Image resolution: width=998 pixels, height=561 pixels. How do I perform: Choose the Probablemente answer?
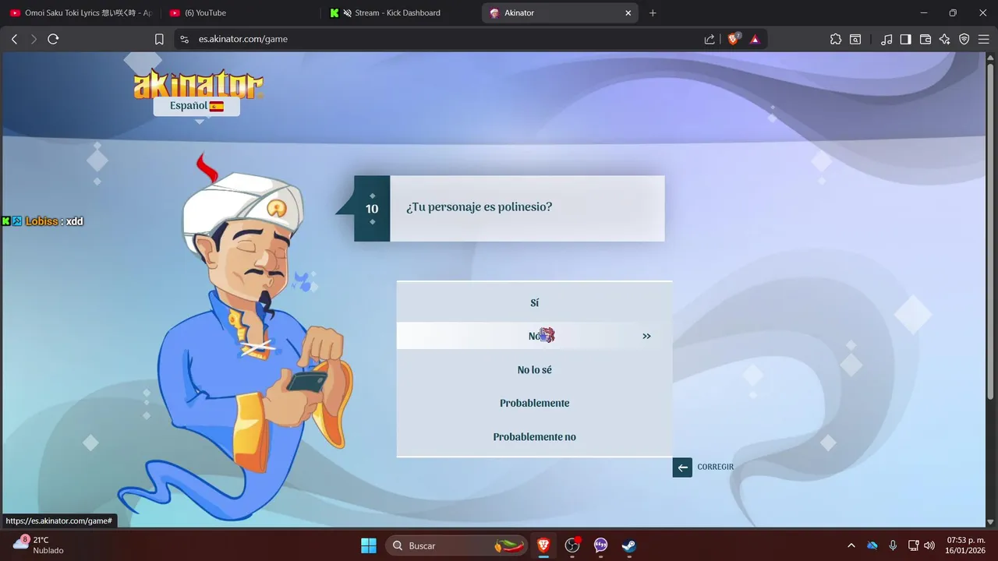[534, 403]
